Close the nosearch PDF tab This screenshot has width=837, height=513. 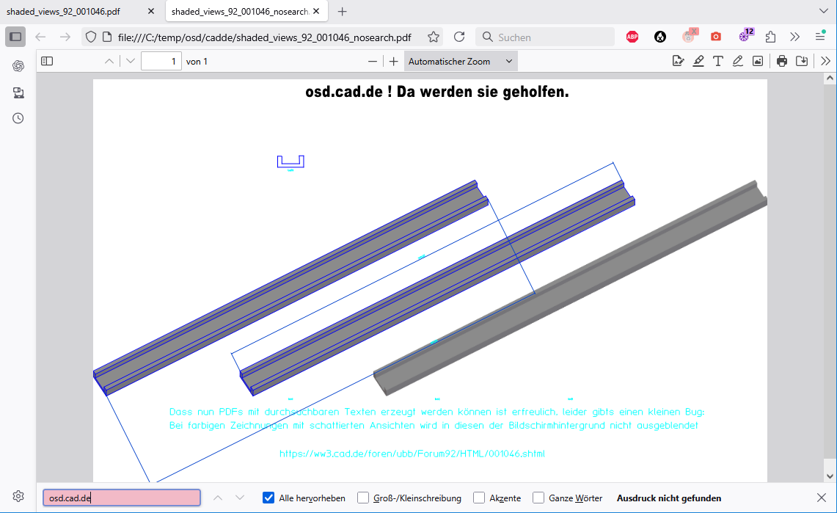pyautogui.click(x=317, y=11)
